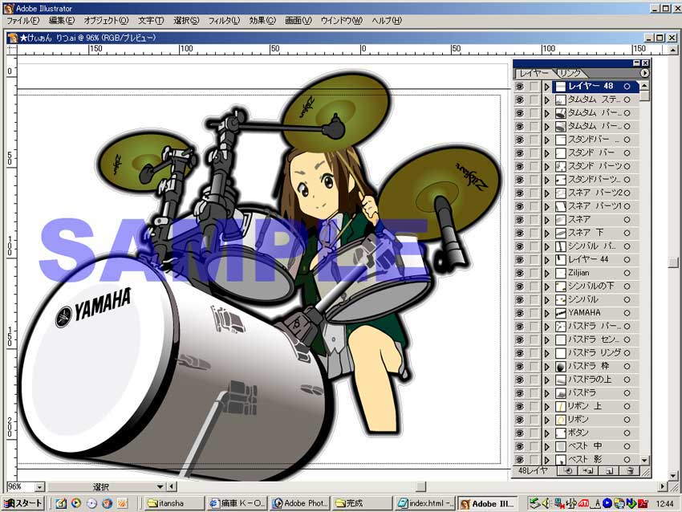The image size is (682, 512).
Task: Click the Layers panel scroll-down arrow
Action: (644, 460)
